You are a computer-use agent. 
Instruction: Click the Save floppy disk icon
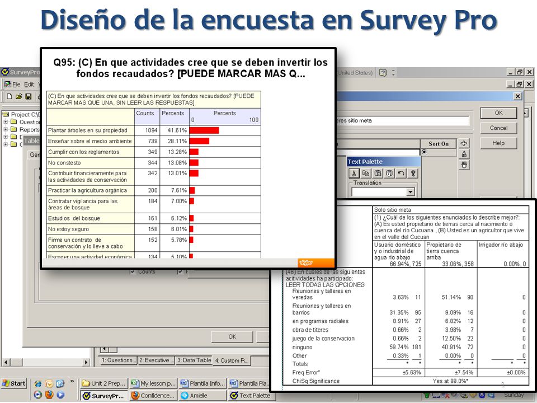(x=29, y=97)
